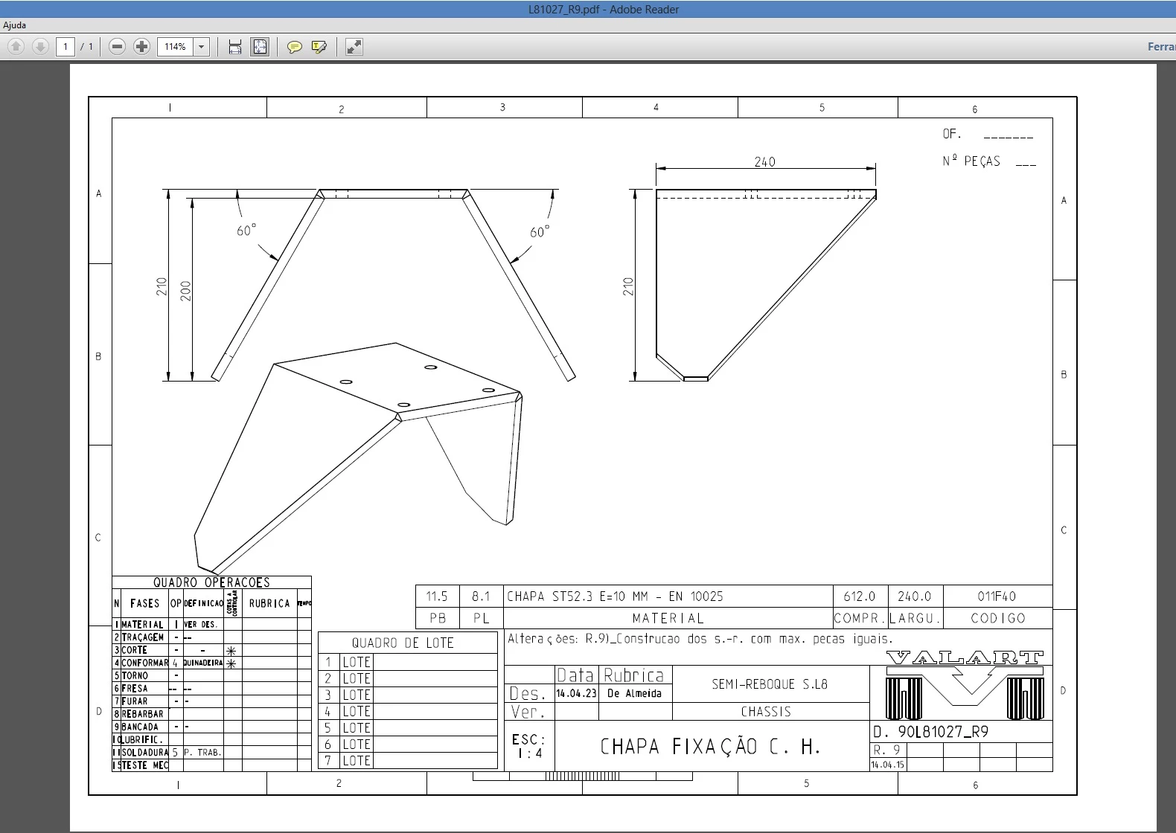Add a sticky note comment

pos(295,47)
